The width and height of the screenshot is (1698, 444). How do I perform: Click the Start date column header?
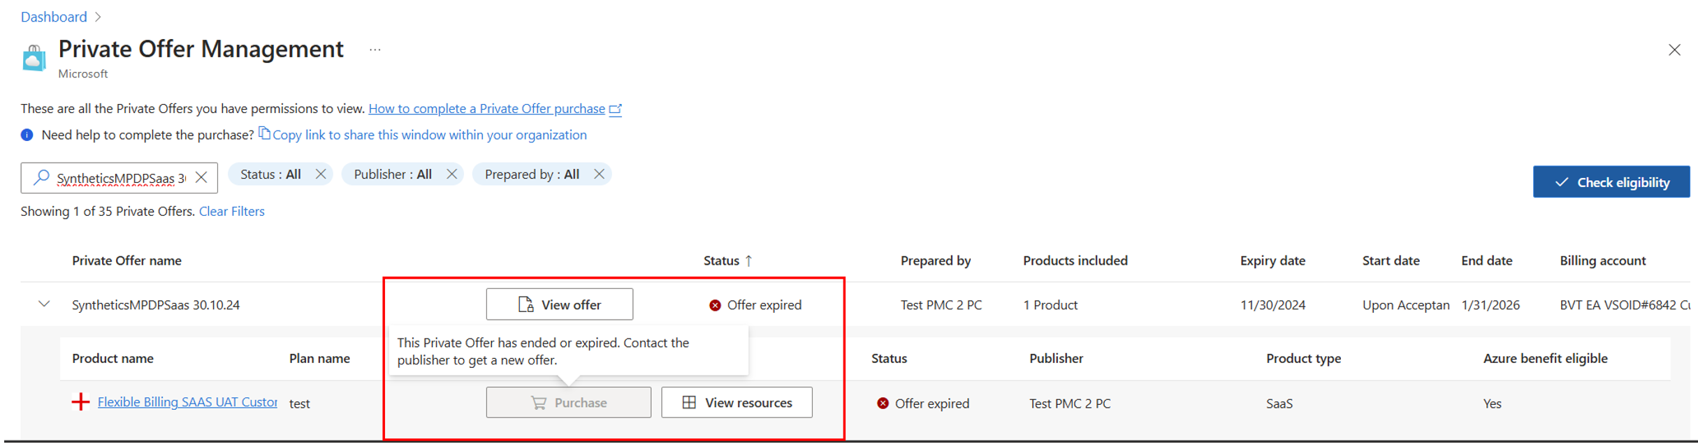point(1391,260)
